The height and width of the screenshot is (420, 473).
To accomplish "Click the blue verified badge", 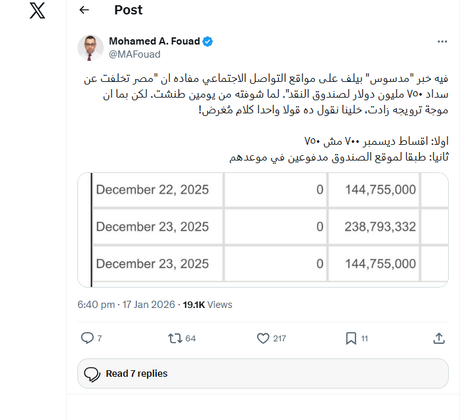I will pyautogui.click(x=207, y=42).
